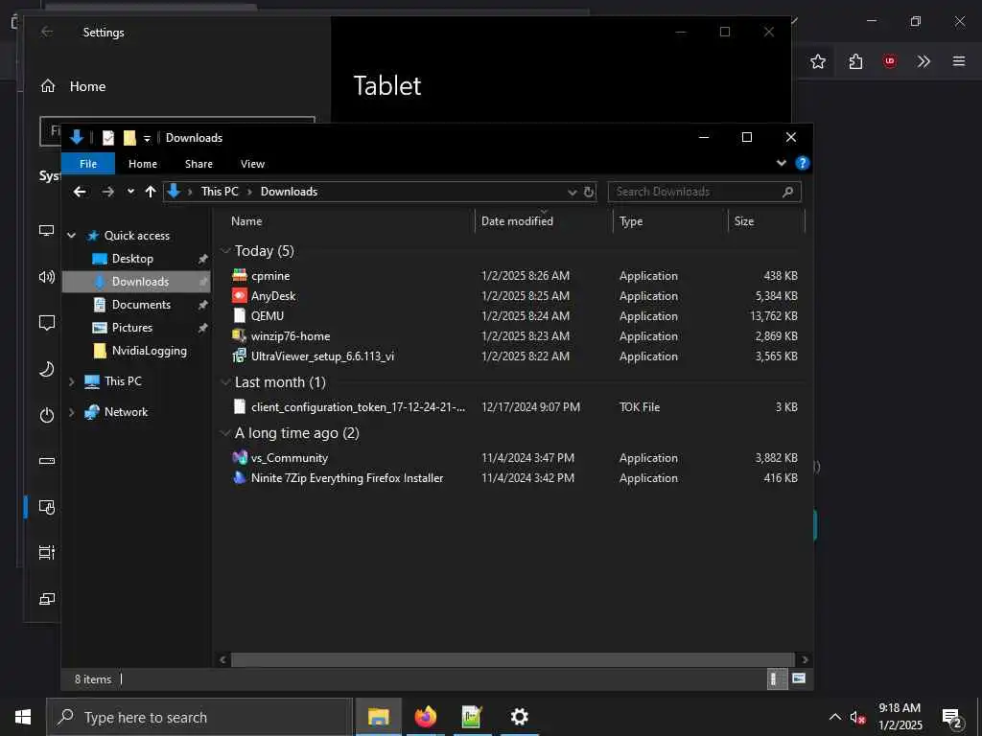
Task: Click the Ninite installer file icon
Action: (239, 477)
